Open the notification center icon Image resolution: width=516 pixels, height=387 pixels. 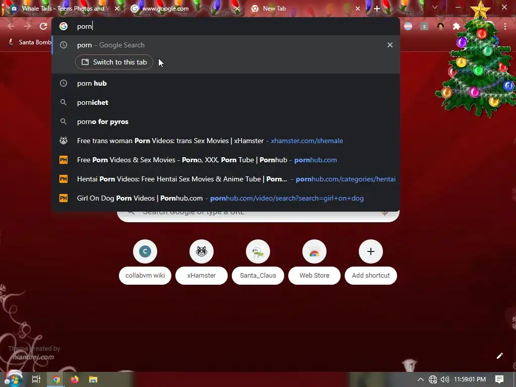tap(499, 379)
